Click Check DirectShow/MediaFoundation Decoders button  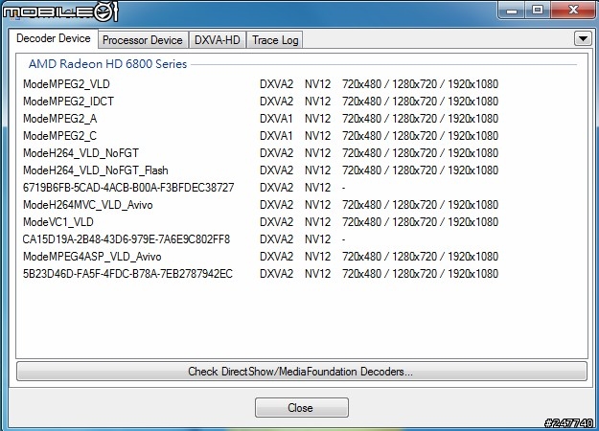coord(301,372)
